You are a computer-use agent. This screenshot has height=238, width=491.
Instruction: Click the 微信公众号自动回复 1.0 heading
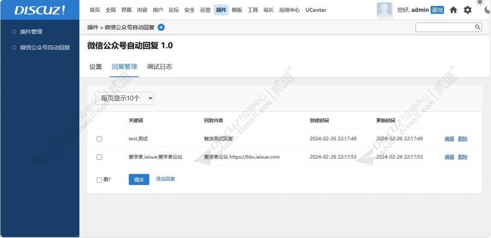coord(129,46)
